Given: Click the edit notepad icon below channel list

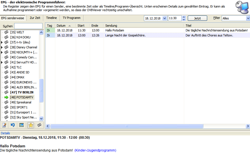Looking at the screenshot, I should [x=4, y=125].
